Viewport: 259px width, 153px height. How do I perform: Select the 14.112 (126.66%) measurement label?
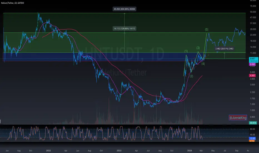click(x=124, y=29)
